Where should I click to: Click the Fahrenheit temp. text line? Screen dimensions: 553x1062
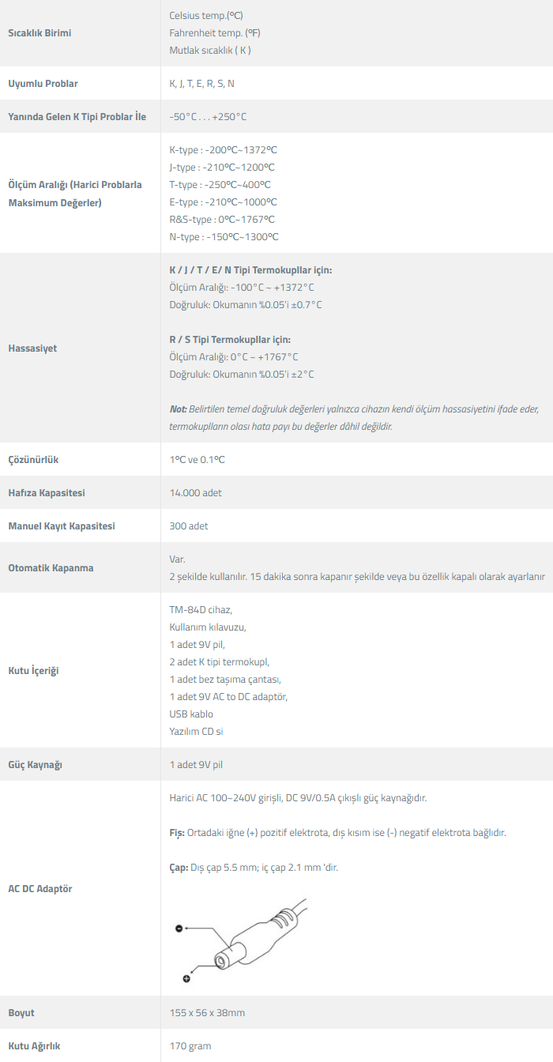(x=215, y=33)
